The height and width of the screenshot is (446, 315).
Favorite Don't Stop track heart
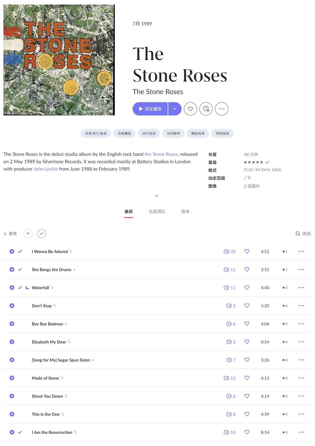[x=247, y=305]
